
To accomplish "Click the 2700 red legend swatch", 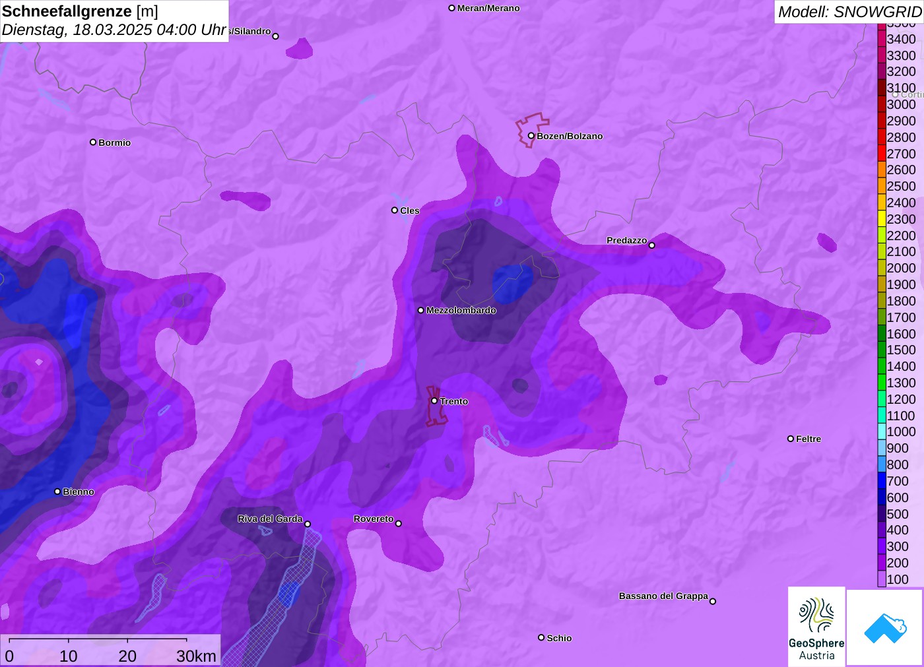I will (x=882, y=154).
